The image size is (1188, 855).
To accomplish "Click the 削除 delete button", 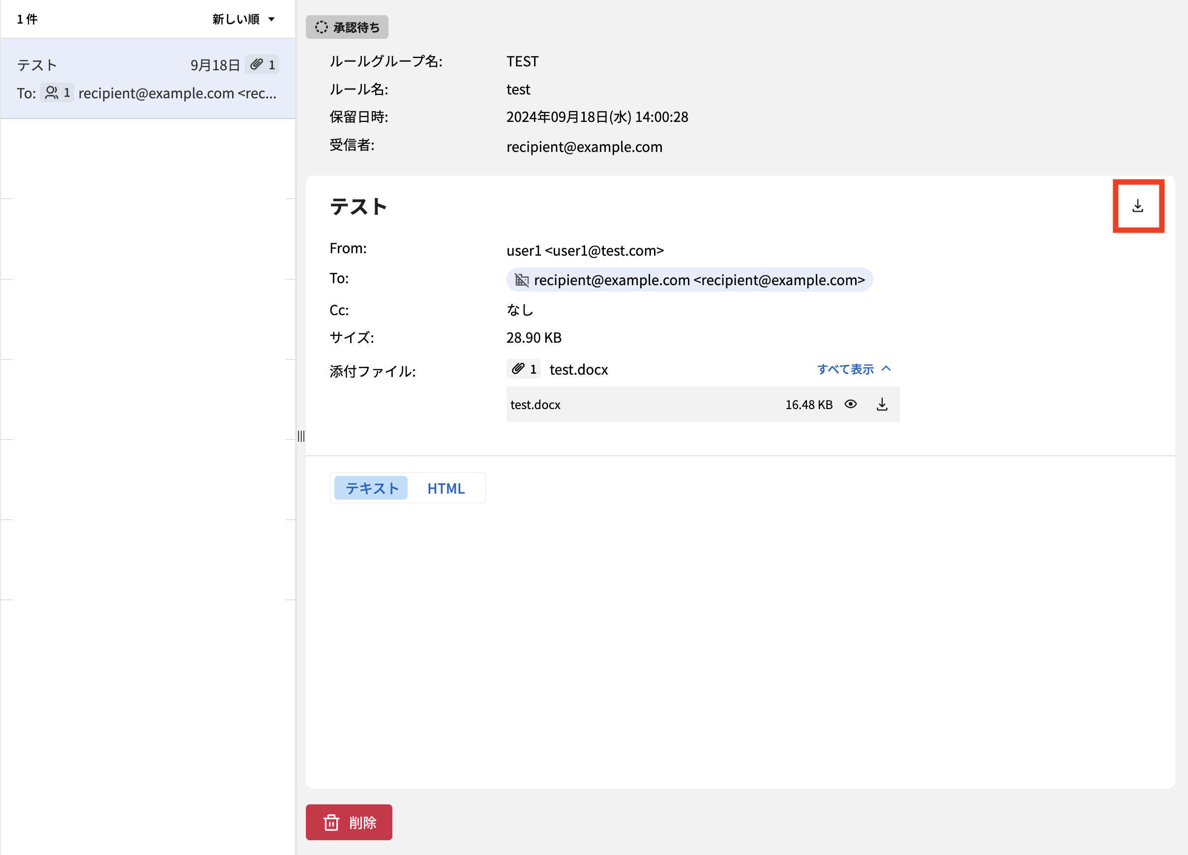I will pos(349,822).
